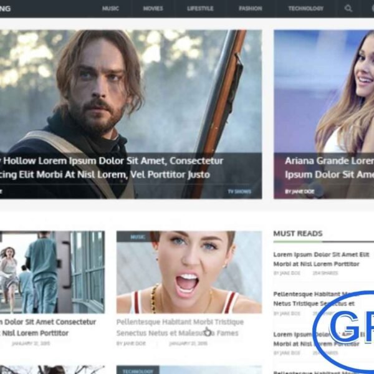
Task: Open the search magnifier icon in navbar
Action: tap(348, 8)
